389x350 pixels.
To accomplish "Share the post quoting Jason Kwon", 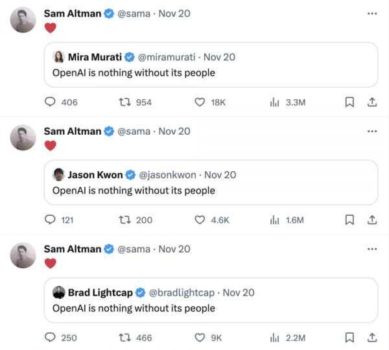I will tap(372, 220).
